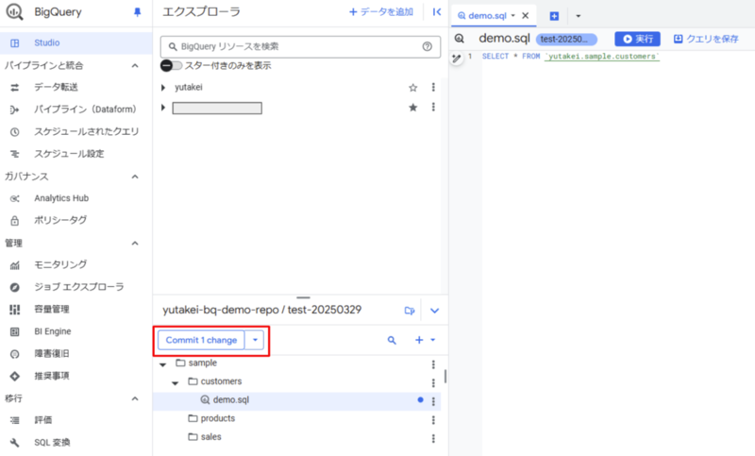Click the yutakei-bq-demo-repo / test-20250329 title
The image size is (755, 456).
(x=262, y=310)
